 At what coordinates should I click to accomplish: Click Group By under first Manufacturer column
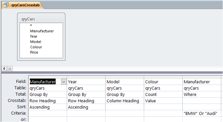point(48,94)
